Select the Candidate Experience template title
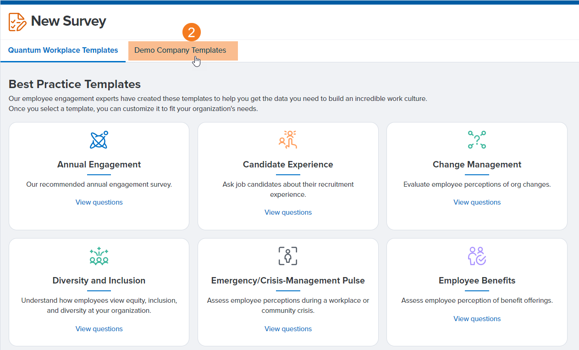This screenshot has height=350, width=579. pyautogui.click(x=288, y=165)
